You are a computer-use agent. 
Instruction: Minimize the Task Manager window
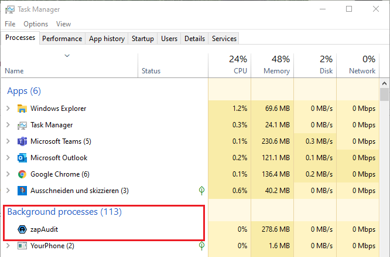(323, 9)
